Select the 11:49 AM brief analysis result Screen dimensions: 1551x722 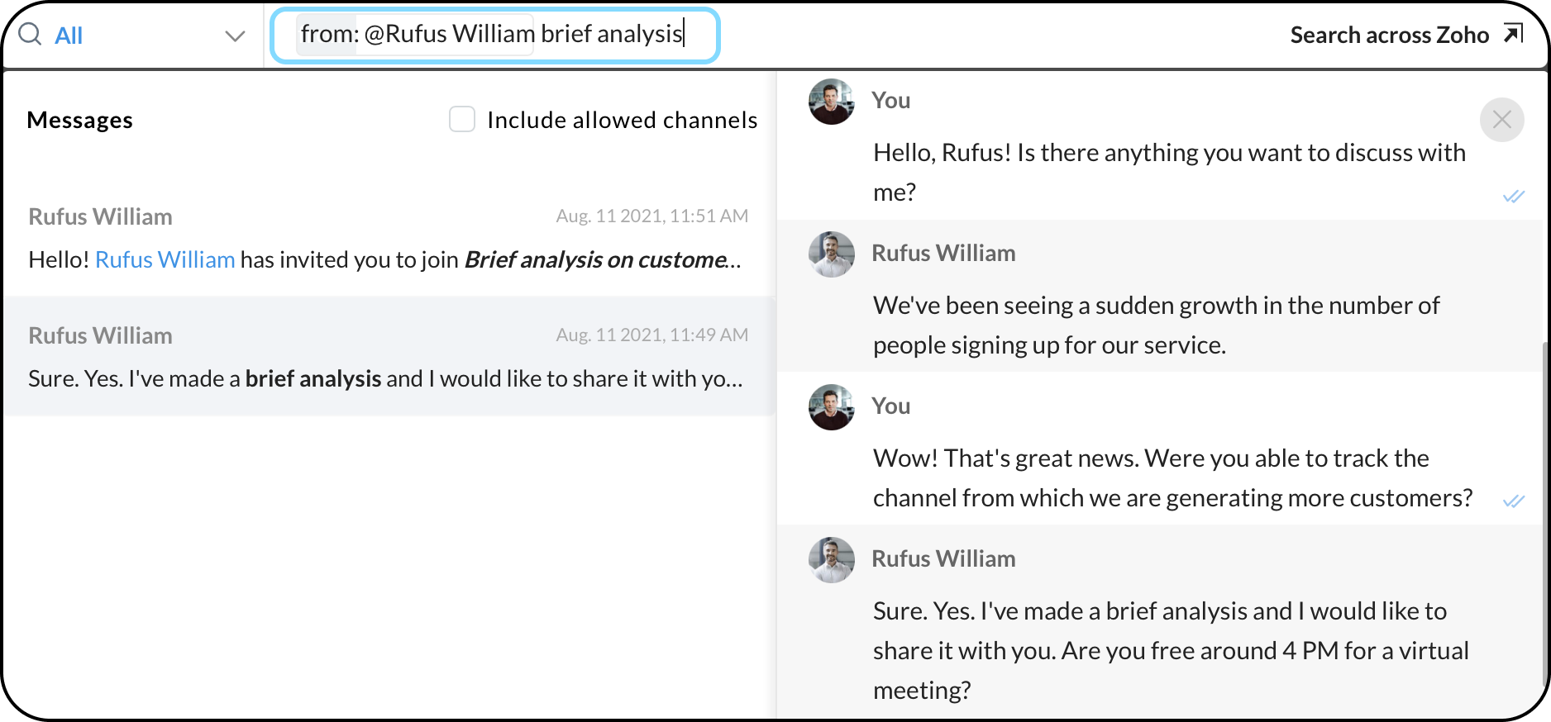[389, 357]
